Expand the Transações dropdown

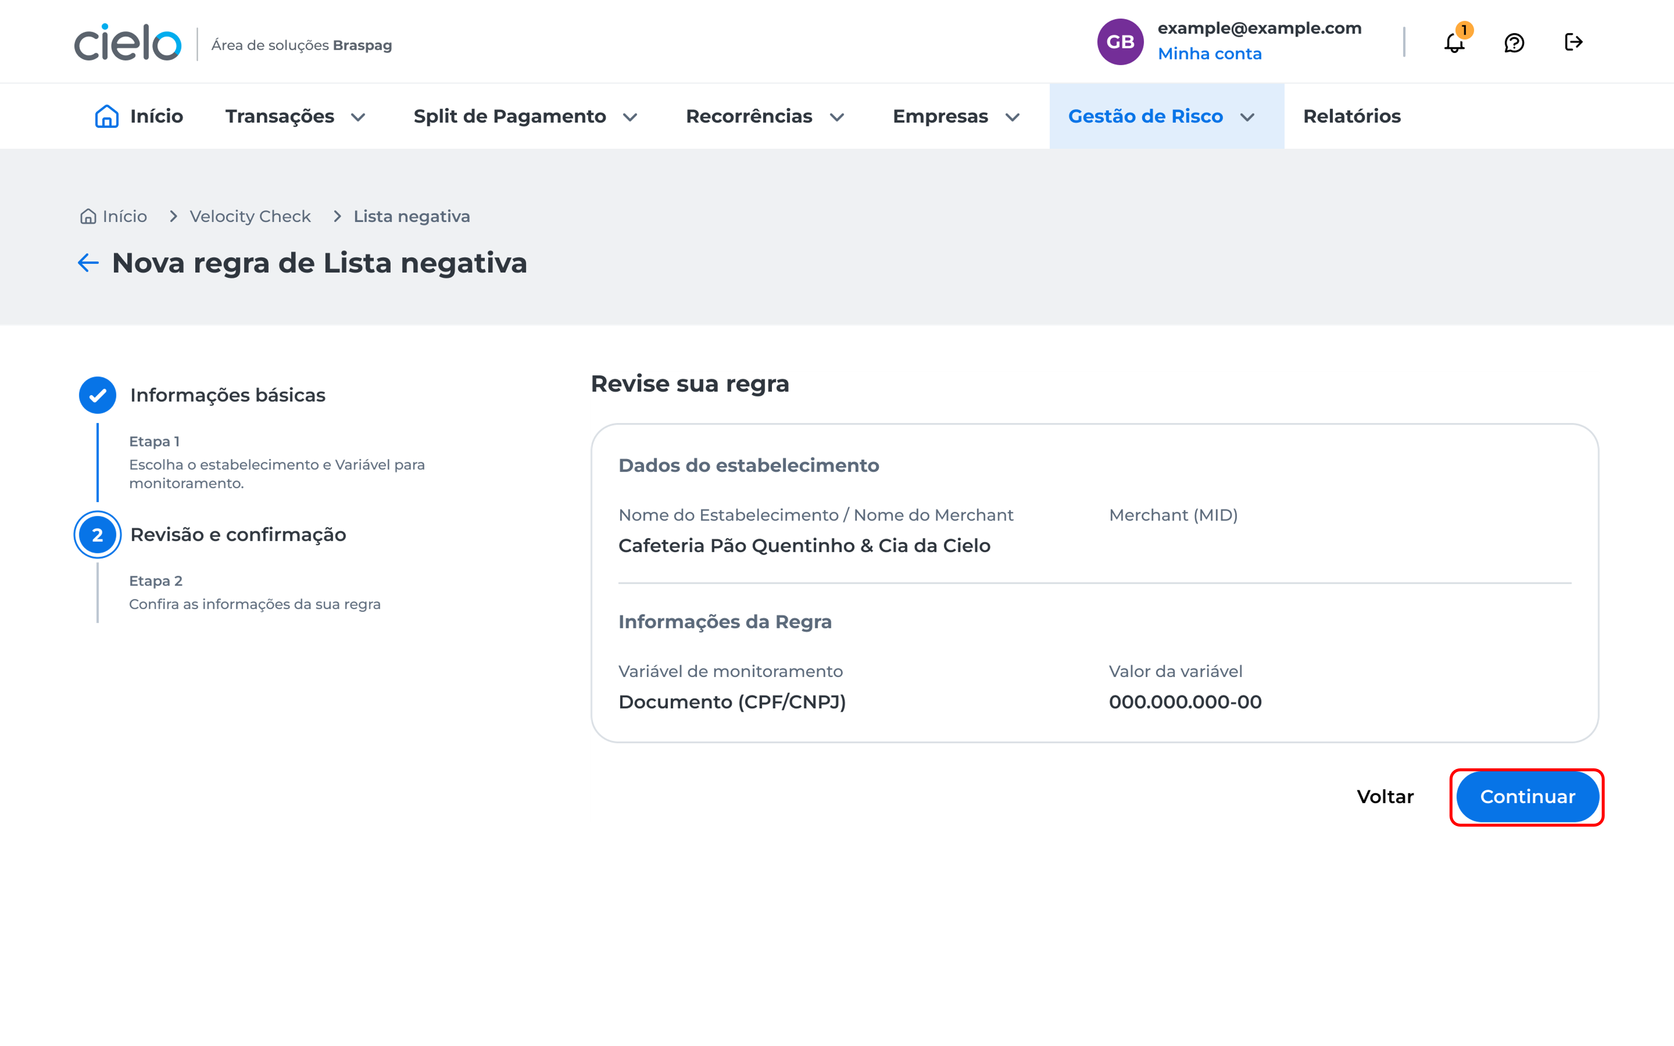click(295, 116)
